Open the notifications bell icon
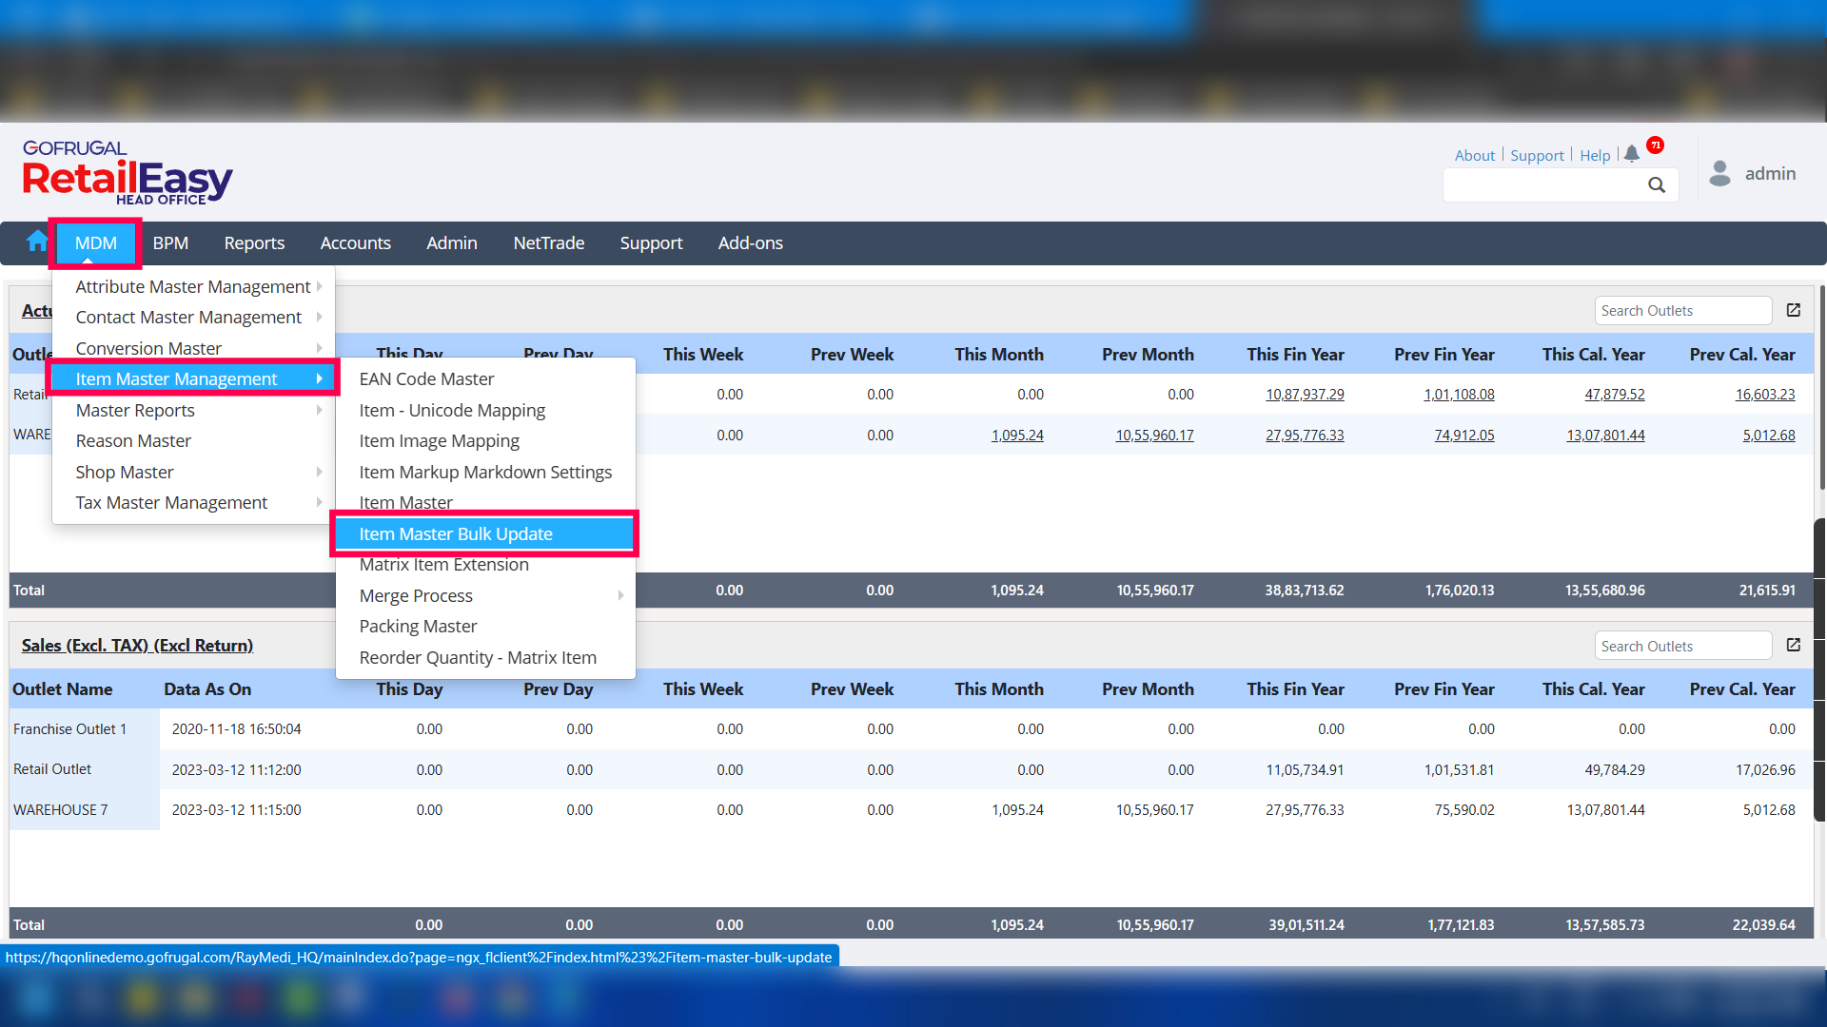 coord(1632,154)
